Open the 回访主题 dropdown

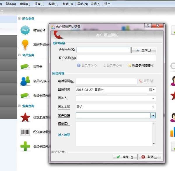point(153,107)
